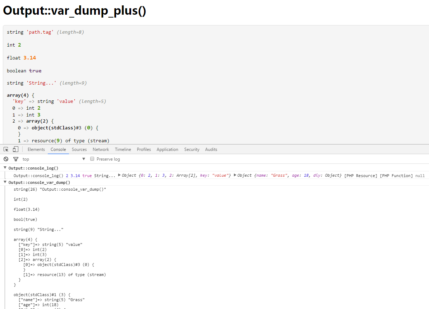Screen dimensions: 429x309
Task: Open the Sources tab
Action: pos(79,149)
